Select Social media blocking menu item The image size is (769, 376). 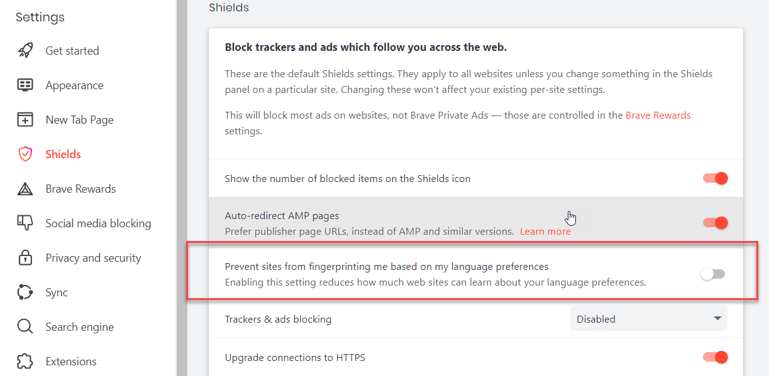(x=98, y=223)
